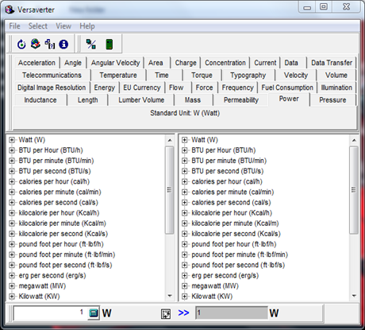Select the Inductance tab
365x330 pixels.
coord(40,100)
